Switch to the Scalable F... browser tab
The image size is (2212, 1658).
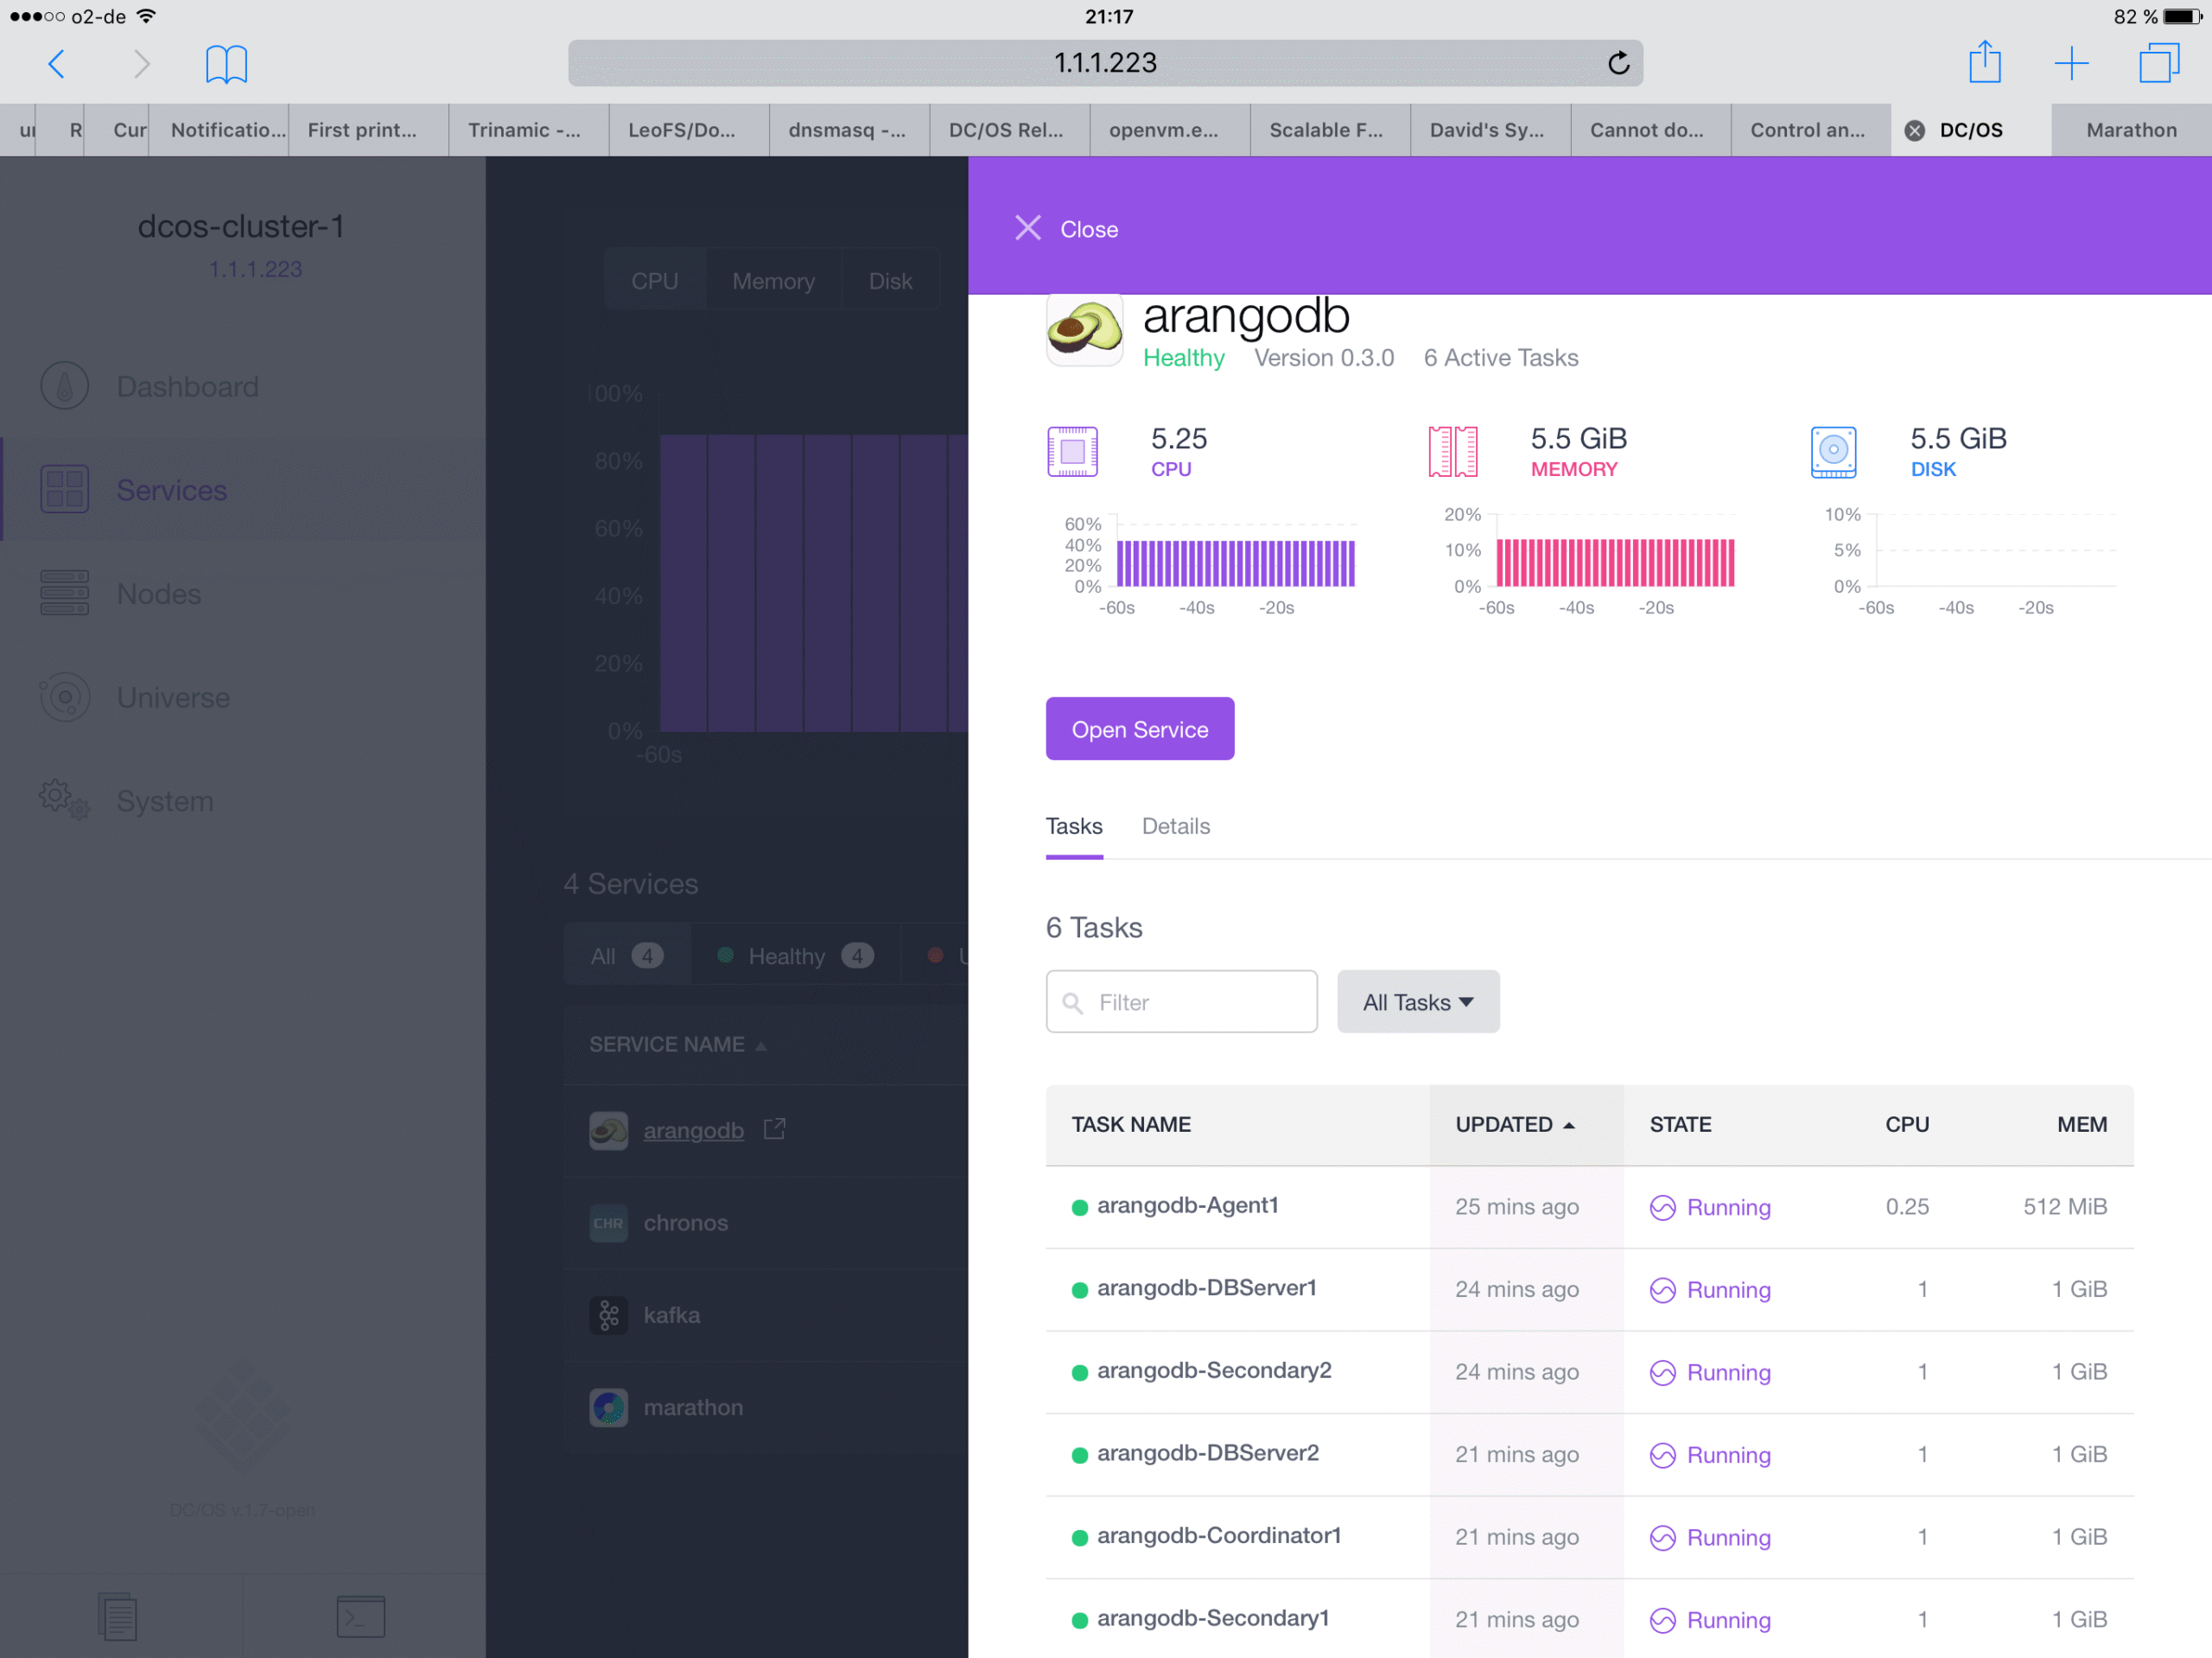click(x=1330, y=130)
